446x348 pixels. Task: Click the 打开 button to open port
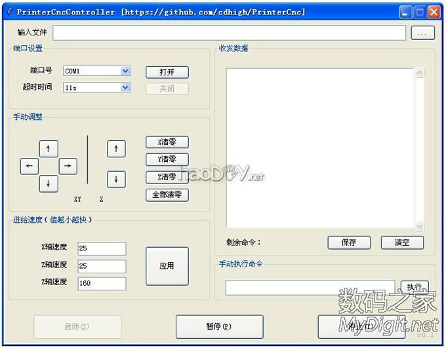pos(167,72)
